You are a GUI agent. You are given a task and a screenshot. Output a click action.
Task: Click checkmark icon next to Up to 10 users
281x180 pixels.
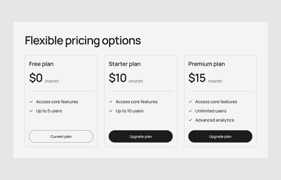click(x=111, y=111)
